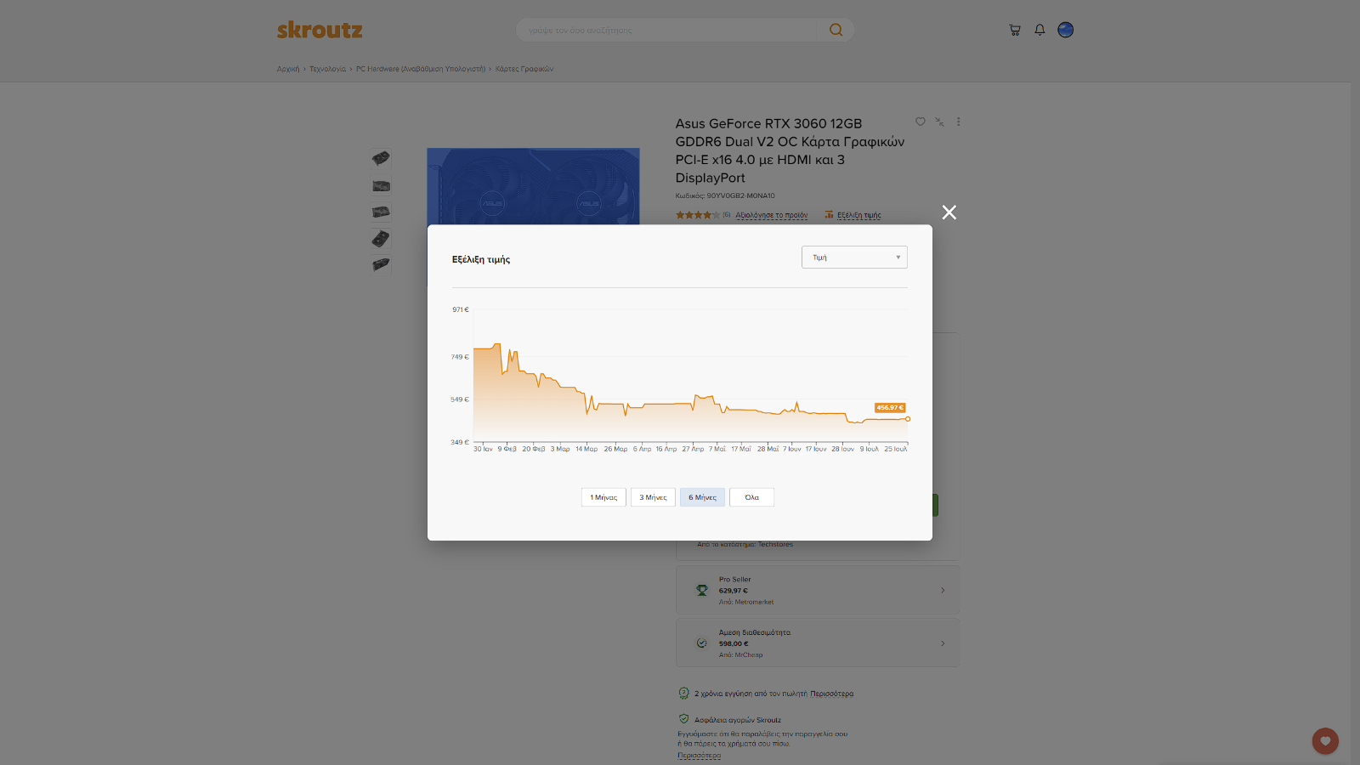Select the fifth product thumbnail
The width and height of the screenshot is (1360, 765).
pos(381,265)
